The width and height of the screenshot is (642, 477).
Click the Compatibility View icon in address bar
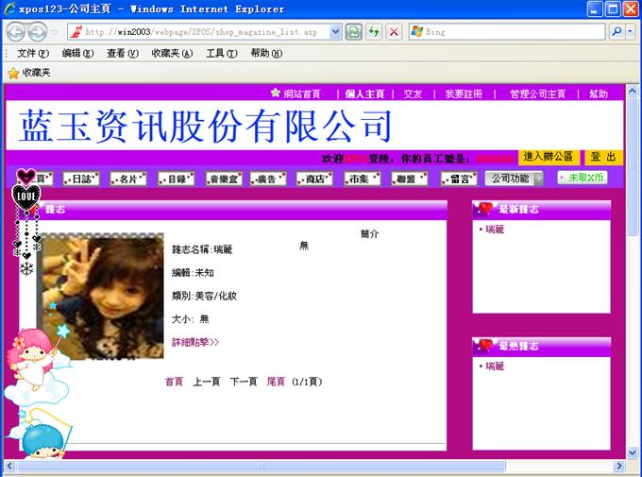pyautogui.click(x=353, y=31)
